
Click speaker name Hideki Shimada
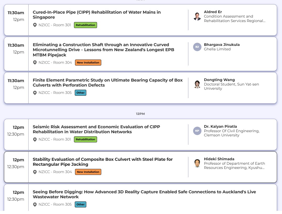219,159
